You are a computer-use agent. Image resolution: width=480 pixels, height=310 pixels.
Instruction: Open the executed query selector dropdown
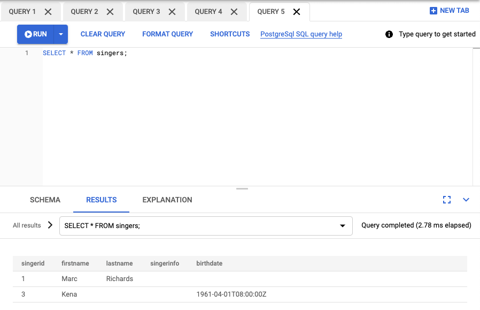tap(343, 225)
